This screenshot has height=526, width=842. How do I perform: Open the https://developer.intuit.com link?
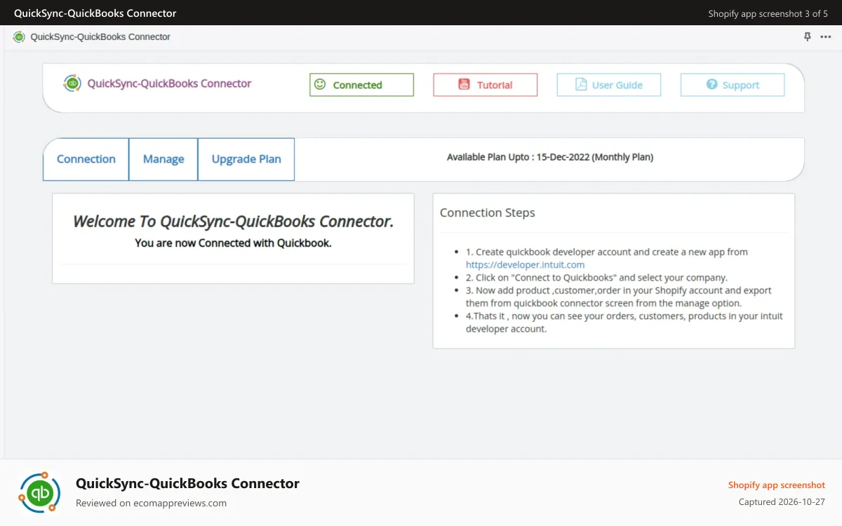[525, 264]
